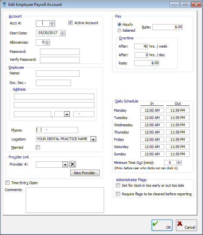This screenshot has height=235, width=203.
Task: Click the Phone number field
Action: (57, 130)
